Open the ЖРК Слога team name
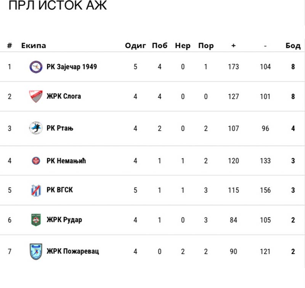305x288 pixels. pyautogui.click(x=64, y=96)
